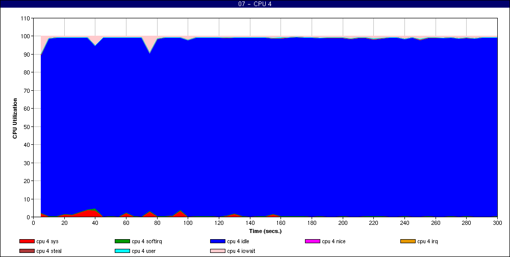
Task: Click the red cpu 4 sys legend swatch
Action: 27,241
